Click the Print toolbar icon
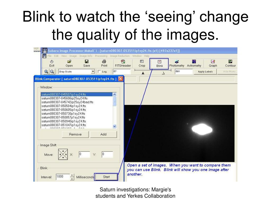Viewport: 271px width, 203px height. (104, 63)
